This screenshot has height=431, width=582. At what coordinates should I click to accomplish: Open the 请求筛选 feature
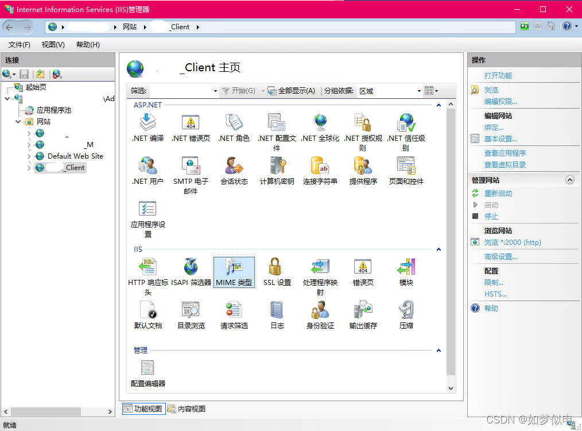234,315
